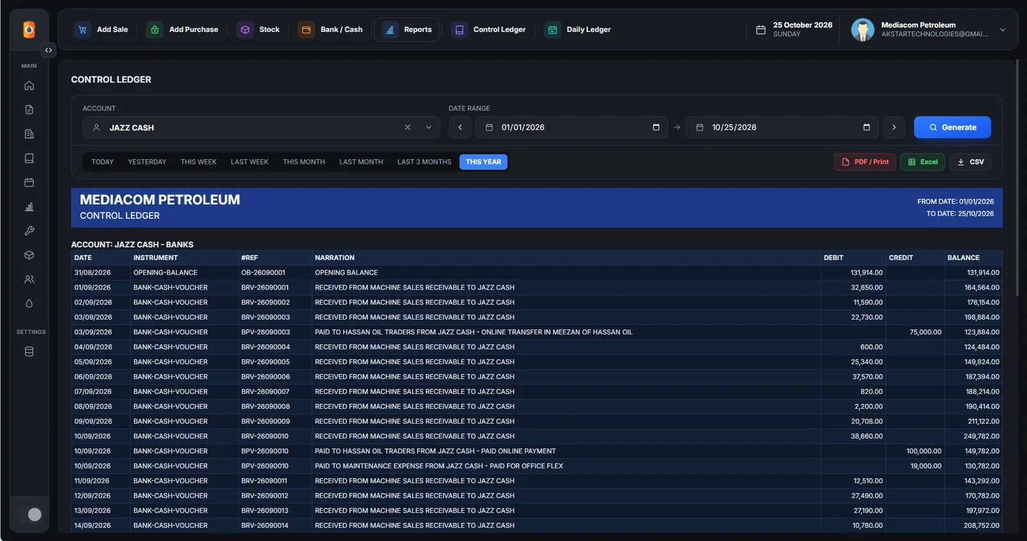The image size is (1027, 541).
Task: Open the Reports menu
Action: [407, 30]
